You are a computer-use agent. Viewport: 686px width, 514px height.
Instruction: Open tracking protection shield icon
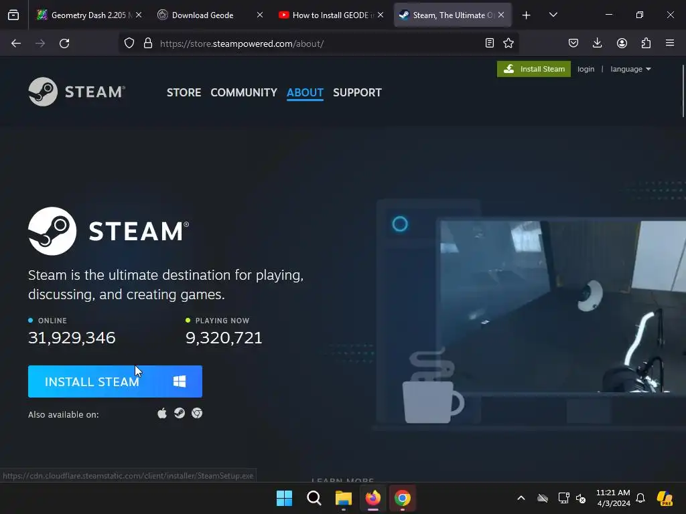[x=129, y=44]
